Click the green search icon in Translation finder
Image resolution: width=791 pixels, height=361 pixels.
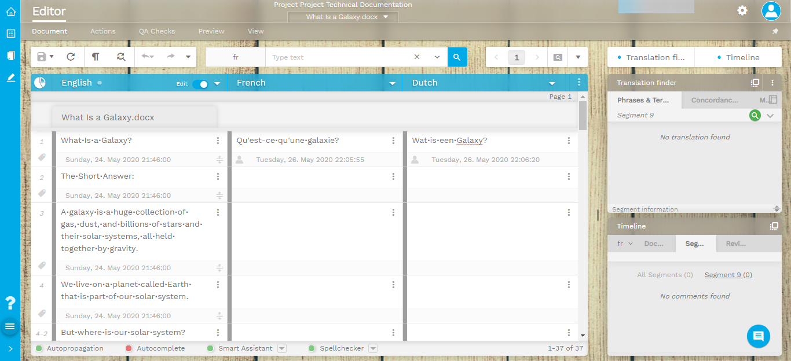point(754,115)
